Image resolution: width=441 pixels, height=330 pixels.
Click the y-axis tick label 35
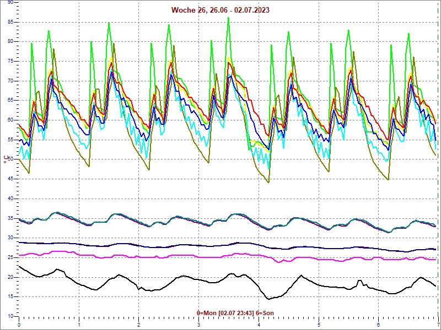pos(10,218)
